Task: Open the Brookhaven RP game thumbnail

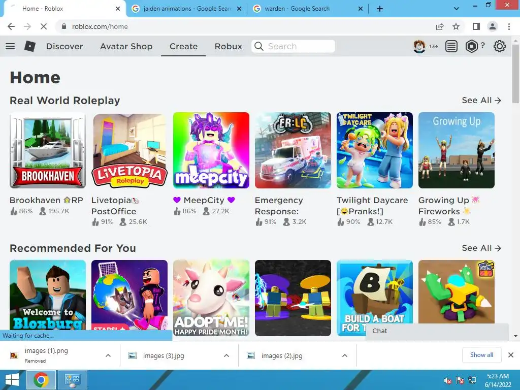Action: (48, 150)
